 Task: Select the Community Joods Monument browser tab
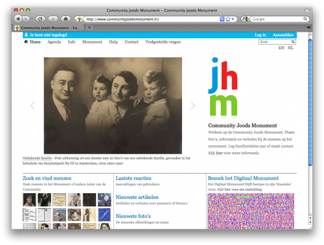(x=48, y=28)
